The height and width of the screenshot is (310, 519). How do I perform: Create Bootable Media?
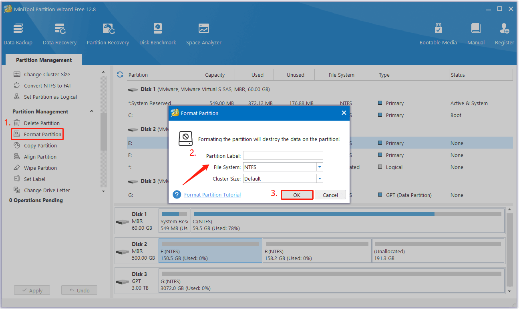[x=438, y=34]
